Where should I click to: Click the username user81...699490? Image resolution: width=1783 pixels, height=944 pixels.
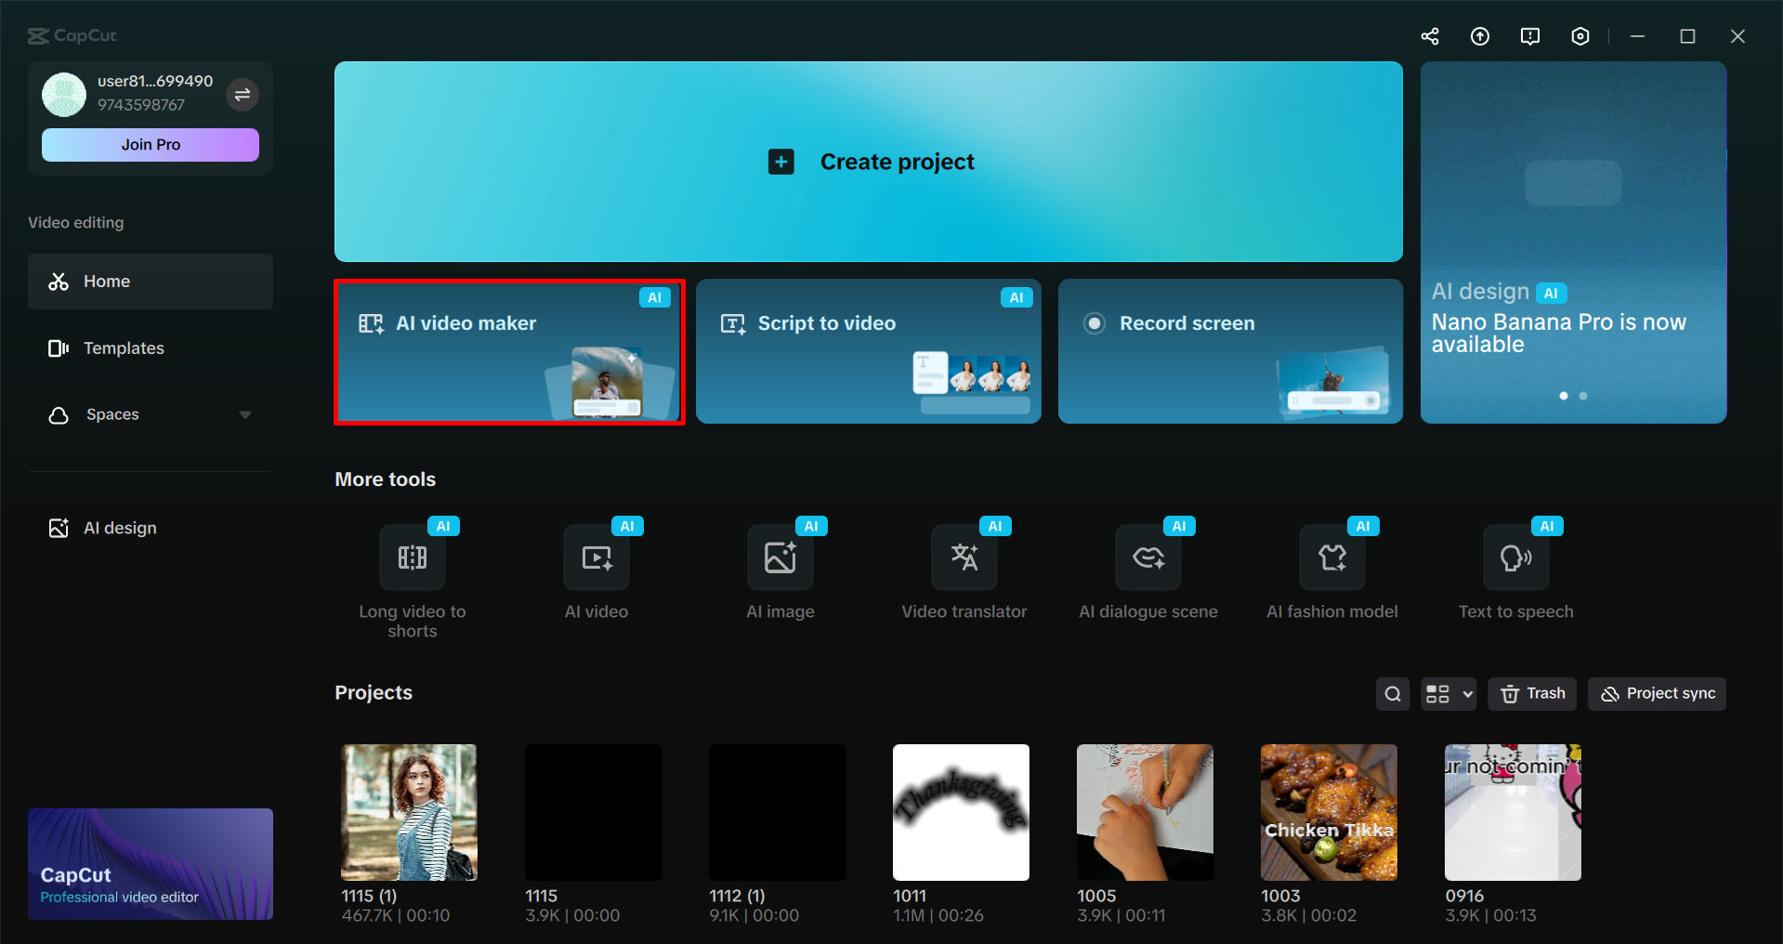[155, 81]
